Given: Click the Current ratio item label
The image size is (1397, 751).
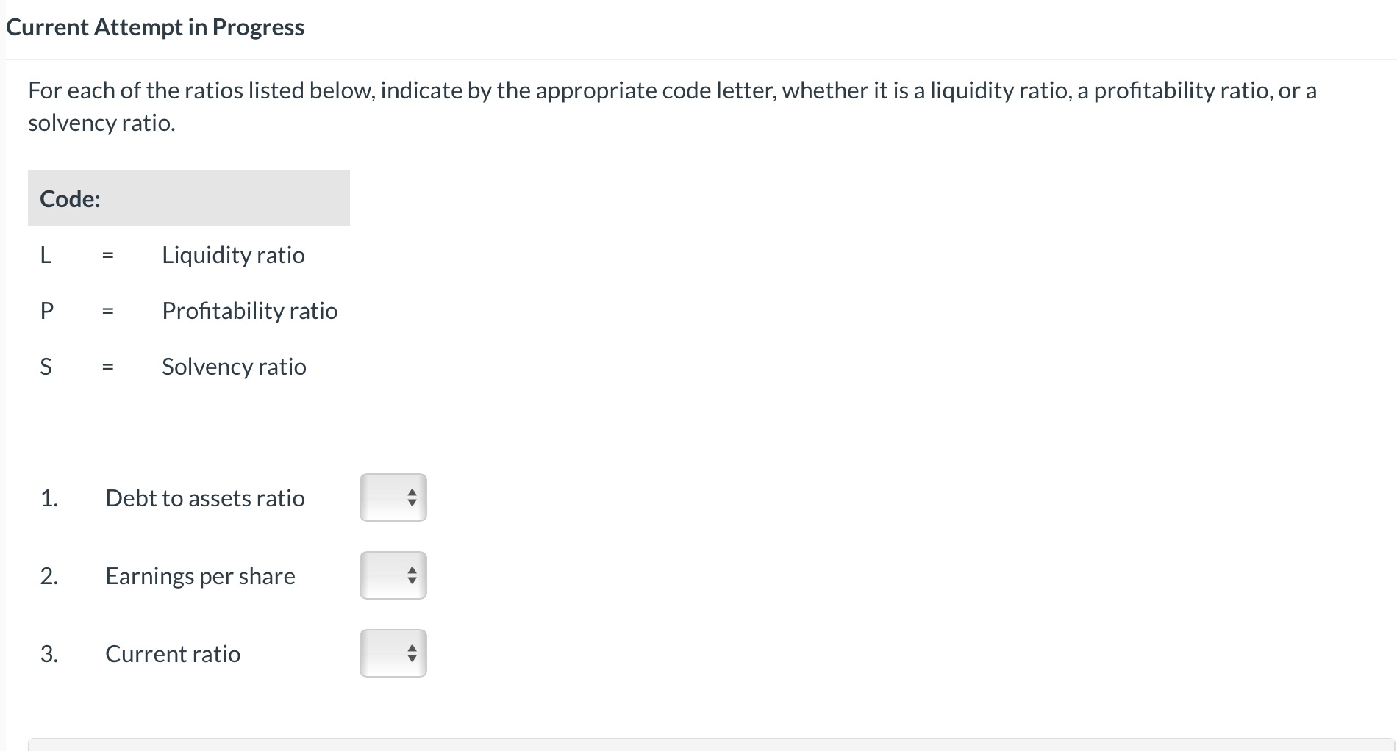Looking at the screenshot, I should coord(173,653).
